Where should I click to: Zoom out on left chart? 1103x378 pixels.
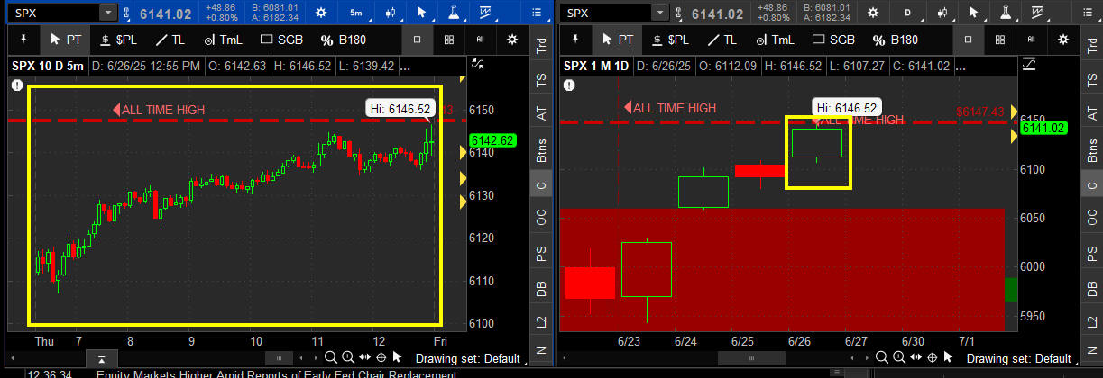(x=331, y=358)
